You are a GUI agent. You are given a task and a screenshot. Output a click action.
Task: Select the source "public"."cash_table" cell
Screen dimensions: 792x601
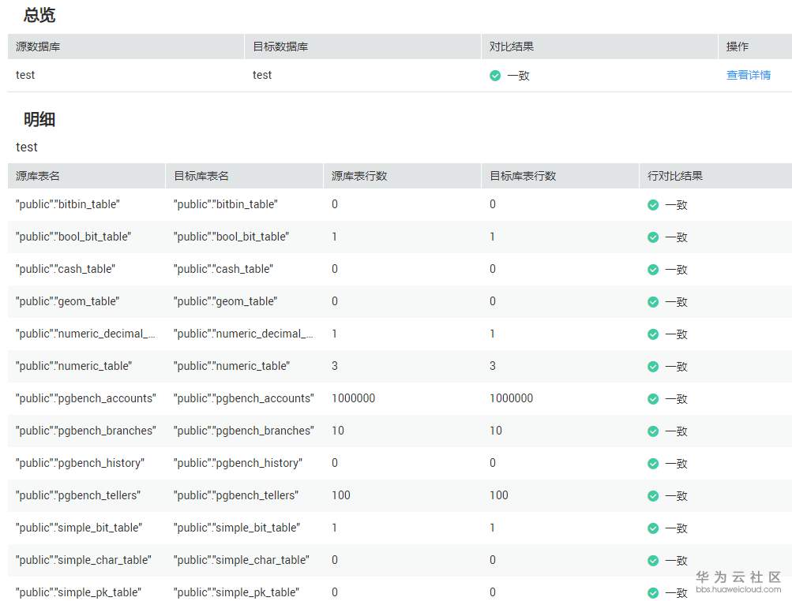(66, 269)
